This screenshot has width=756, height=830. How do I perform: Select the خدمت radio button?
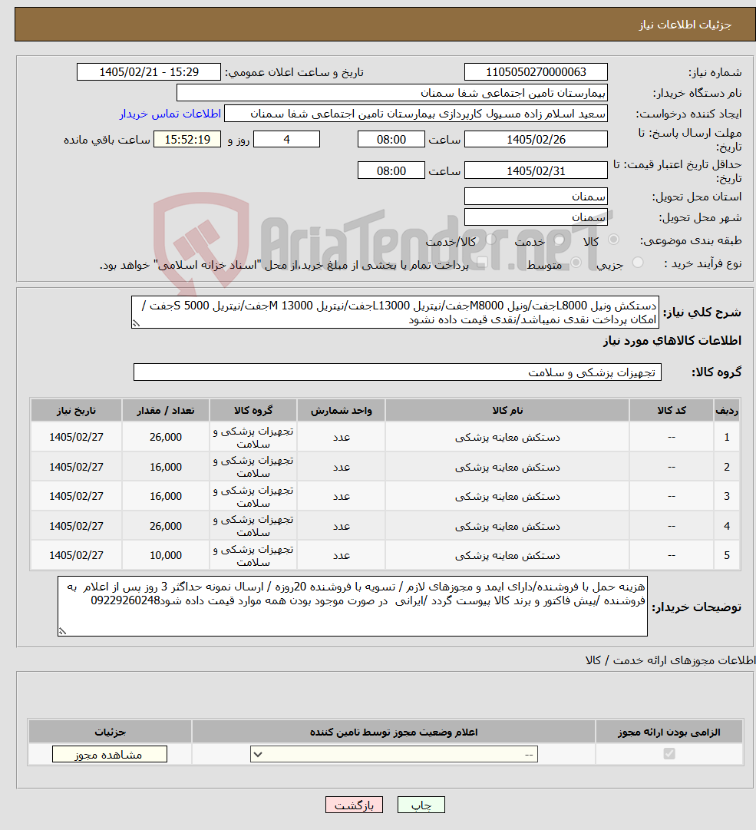[x=559, y=240]
